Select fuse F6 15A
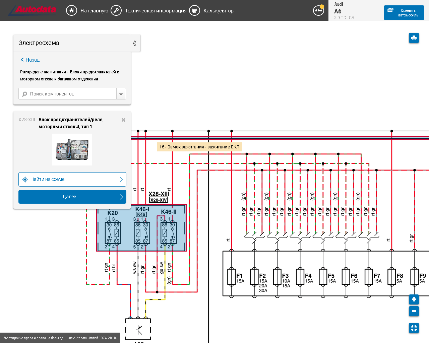 pos(346,277)
